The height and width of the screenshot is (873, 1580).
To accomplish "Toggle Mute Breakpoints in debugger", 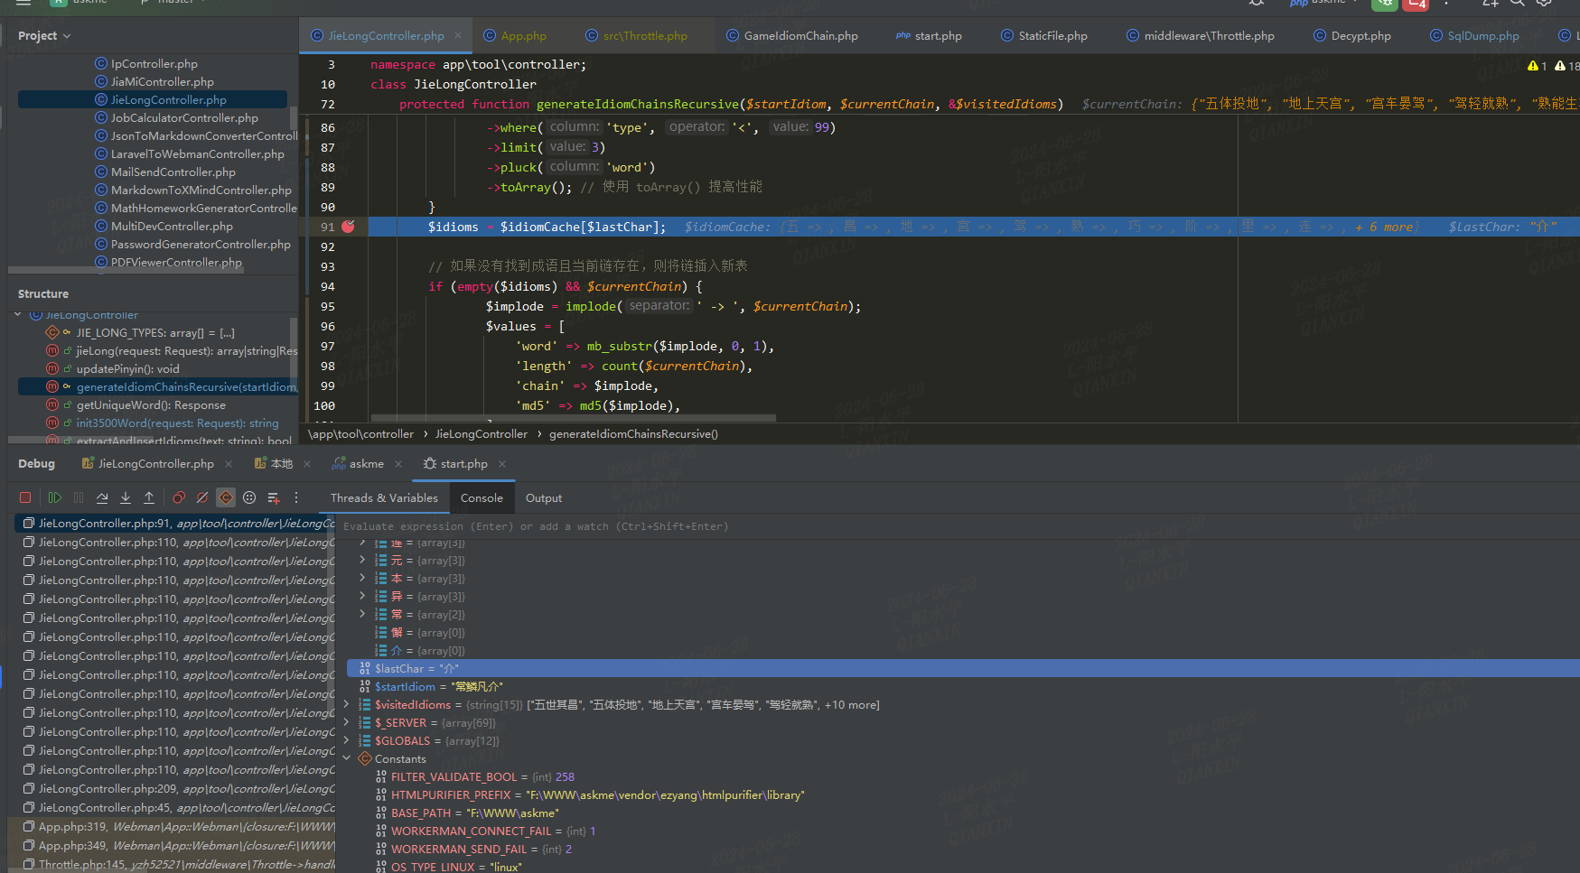I will click(x=202, y=497).
